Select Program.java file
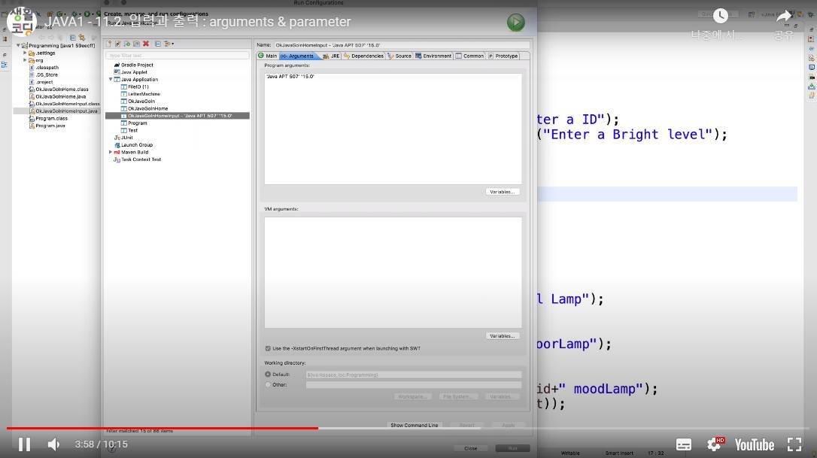 tap(47, 126)
